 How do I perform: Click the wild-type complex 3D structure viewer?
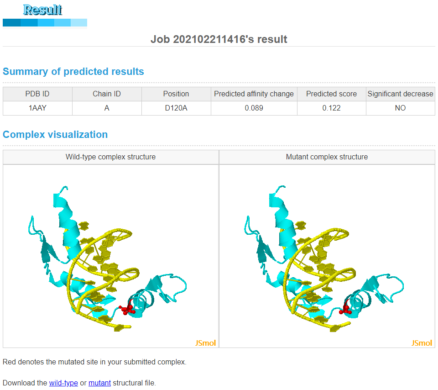(111, 256)
